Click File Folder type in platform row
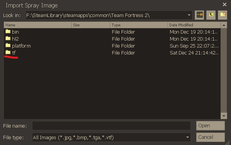 pos(123,46)
